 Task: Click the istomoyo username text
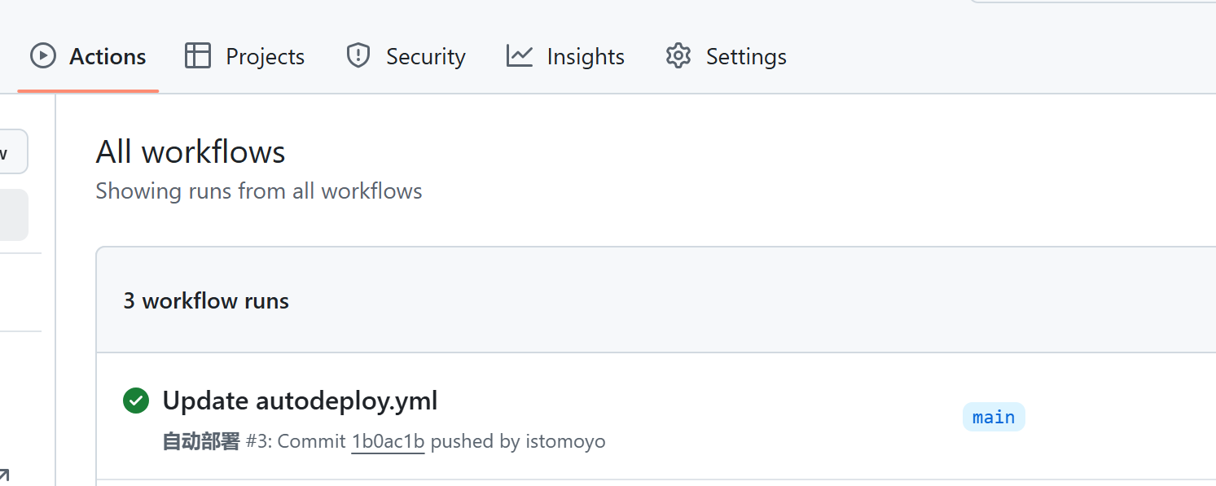coord(565,441)
